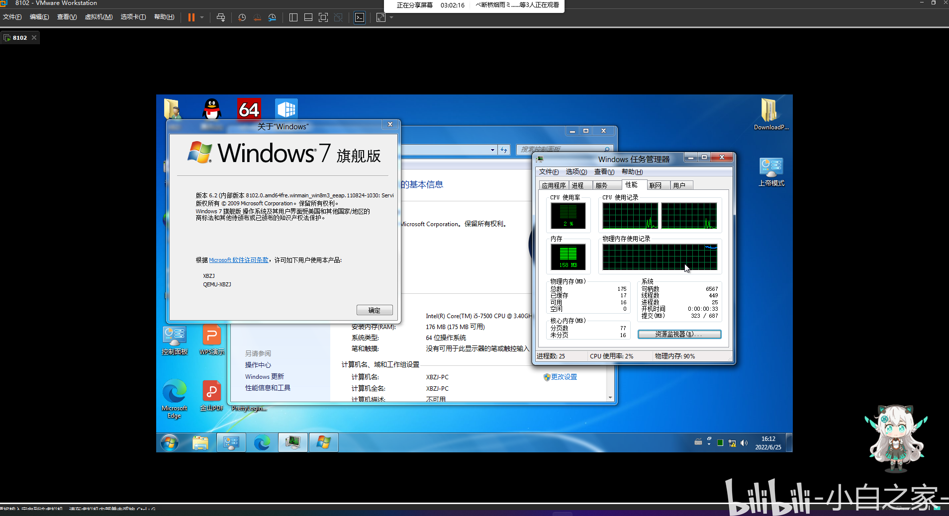Viewport: 949px width, 516px height.
Task: Toggle the VMware library sidebar view icon
Action: pyautogui.click(x=293, y=17)
